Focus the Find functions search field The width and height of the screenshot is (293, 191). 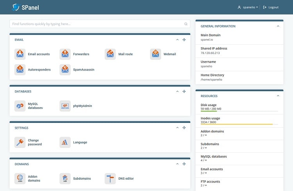[100, 24]
